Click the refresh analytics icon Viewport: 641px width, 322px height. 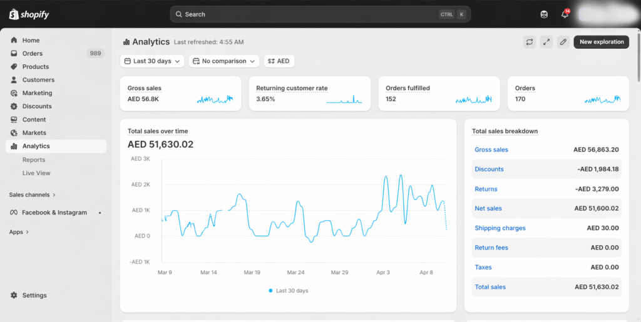coord(530,42)
